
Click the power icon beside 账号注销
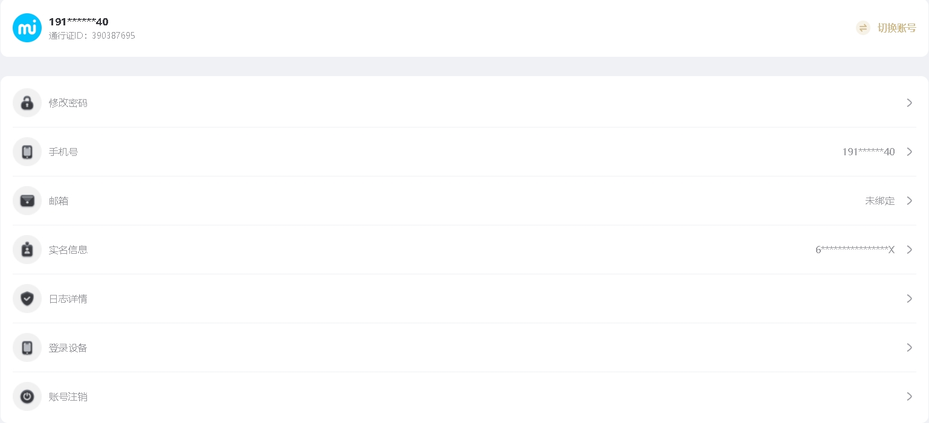click(27, 396)
